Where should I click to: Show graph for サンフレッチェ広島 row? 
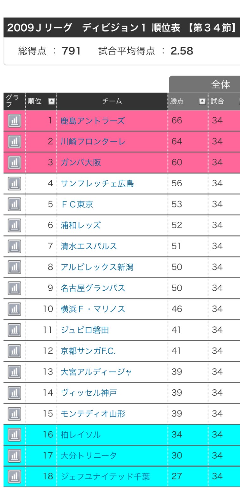(x=14, y=183)
